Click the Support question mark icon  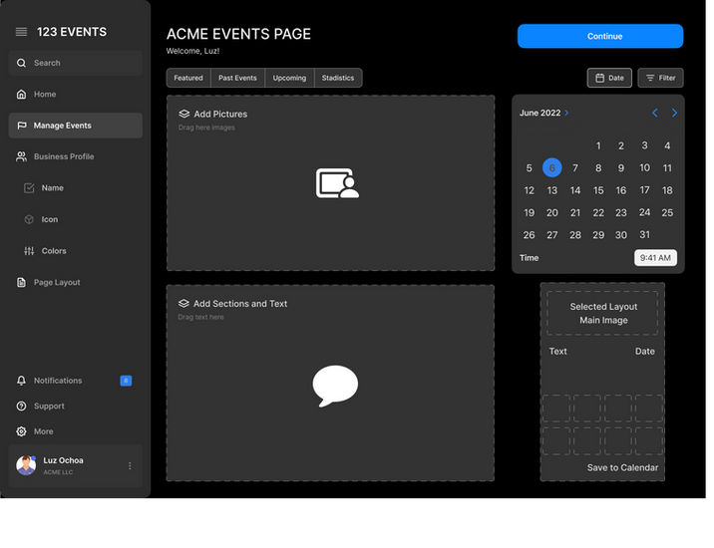[x=21, y=406]
